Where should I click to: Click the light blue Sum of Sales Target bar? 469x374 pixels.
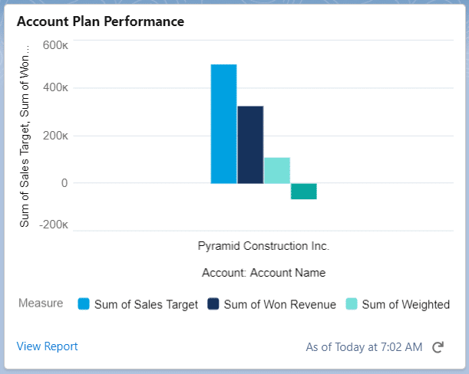pos(223,123)
